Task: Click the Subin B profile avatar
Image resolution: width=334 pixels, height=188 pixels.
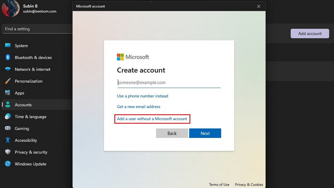Action: tap(10, 8)
